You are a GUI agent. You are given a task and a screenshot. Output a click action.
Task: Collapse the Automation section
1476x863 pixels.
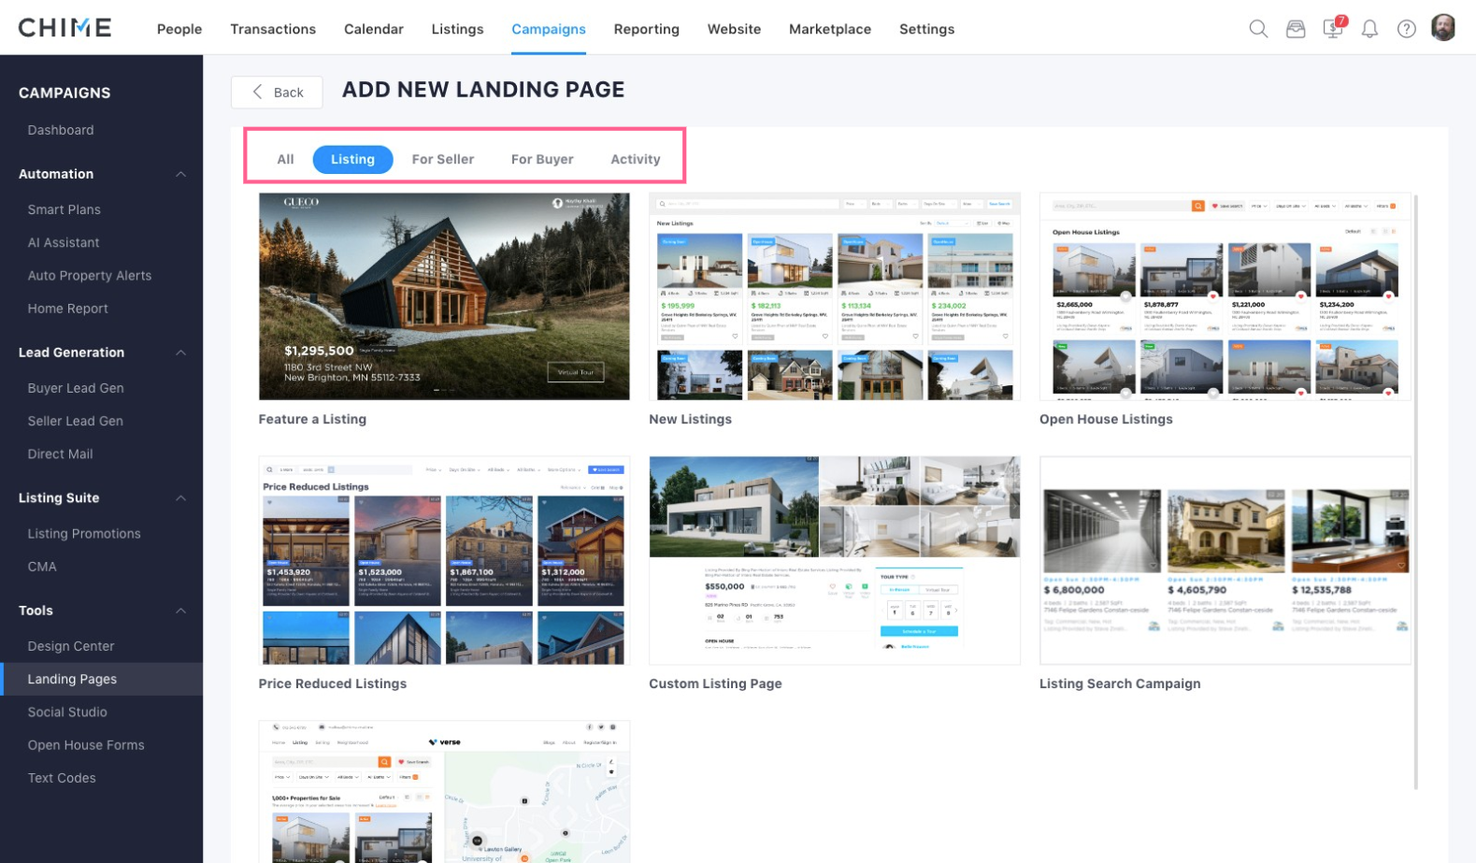(x=180, y=174)
